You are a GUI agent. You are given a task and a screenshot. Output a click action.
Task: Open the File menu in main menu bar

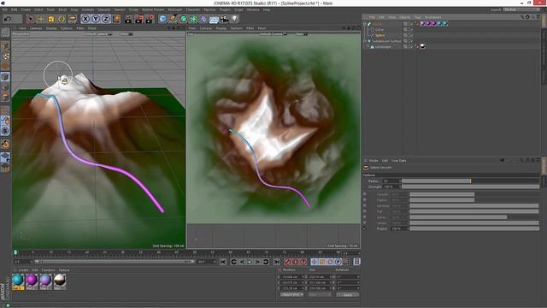click(4, 9)
